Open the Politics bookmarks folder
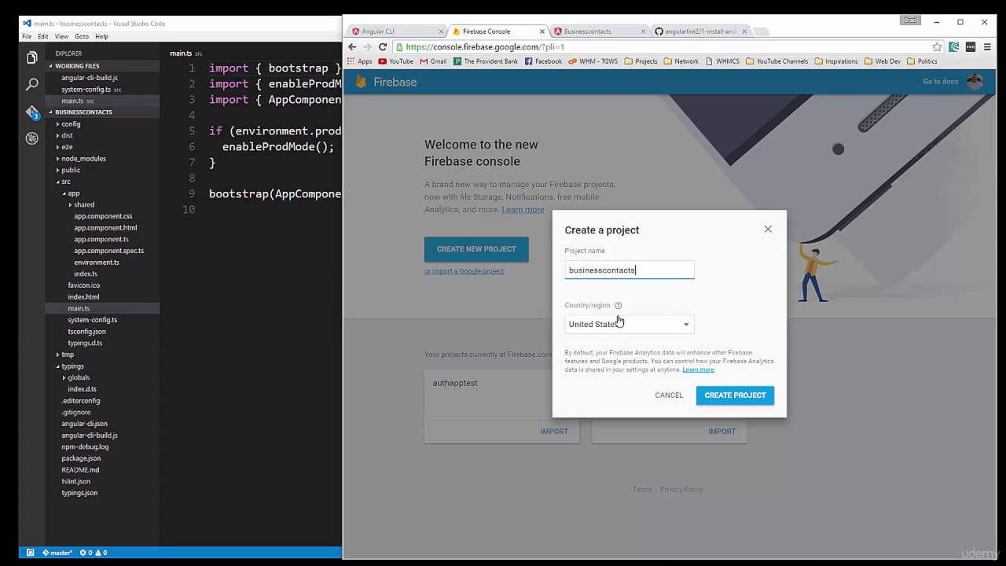 [922, 61]
